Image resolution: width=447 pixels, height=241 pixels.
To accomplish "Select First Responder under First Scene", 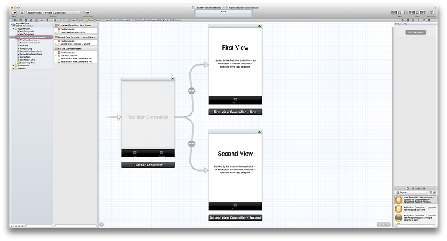I will pyautogui.click(x=66, y=29).
